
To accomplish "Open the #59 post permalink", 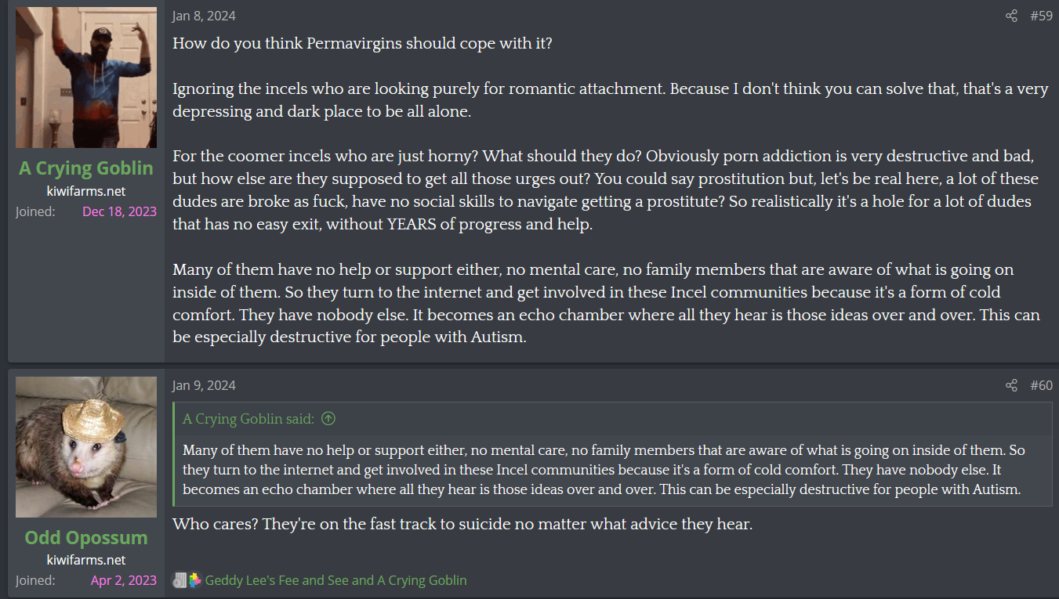I will pos(1041,16).
